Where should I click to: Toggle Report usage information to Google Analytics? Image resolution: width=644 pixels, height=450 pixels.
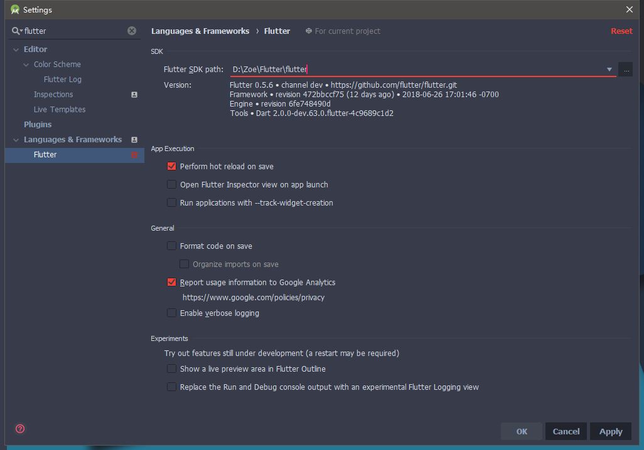click(172, 282)
